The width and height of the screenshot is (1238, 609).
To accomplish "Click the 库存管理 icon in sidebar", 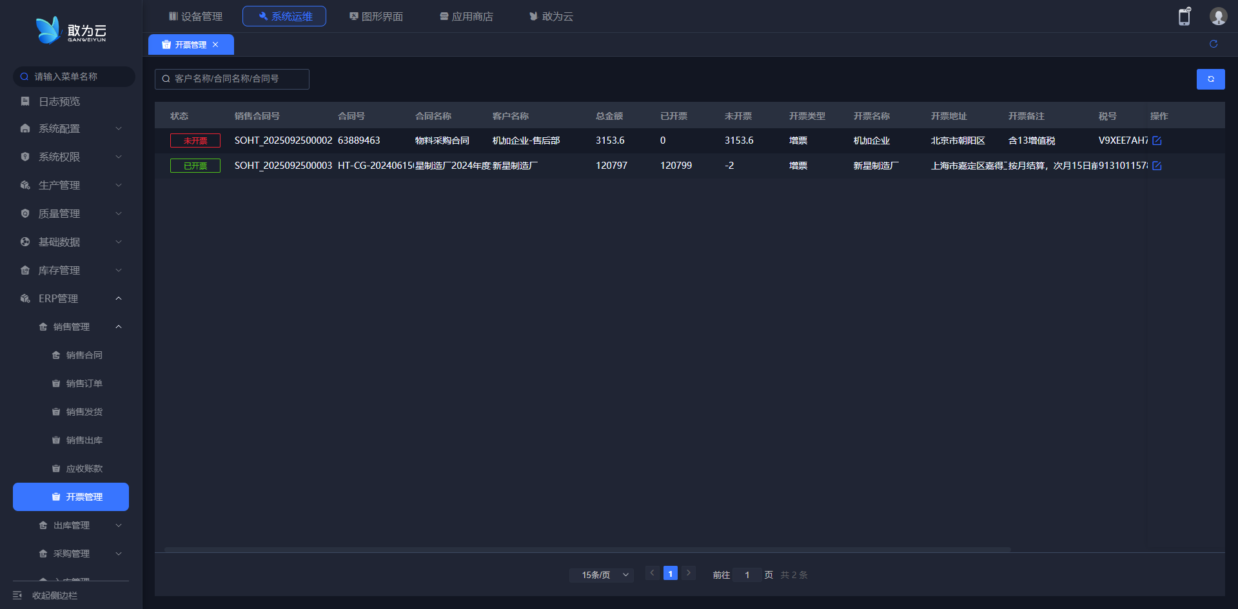I will point(25,270).
